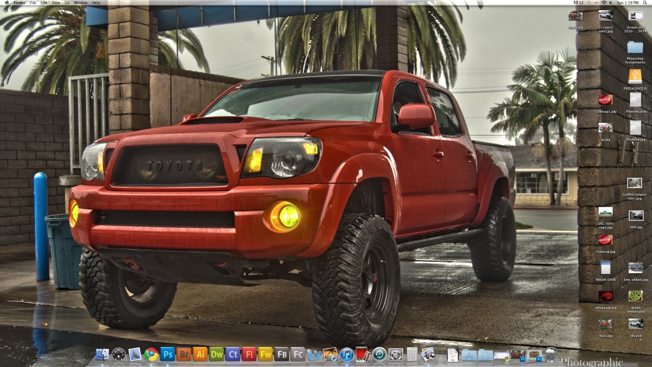Open the Go menu
The width and height of the screenshot is (652, 367).
click(x=67, y=3)
